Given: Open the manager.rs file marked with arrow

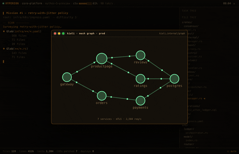Looking at the screenshot, I should [x=195, y=98].
